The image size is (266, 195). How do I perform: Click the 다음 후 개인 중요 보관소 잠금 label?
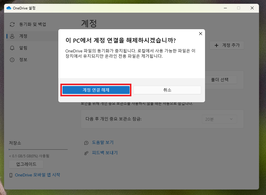coord(113,119)
